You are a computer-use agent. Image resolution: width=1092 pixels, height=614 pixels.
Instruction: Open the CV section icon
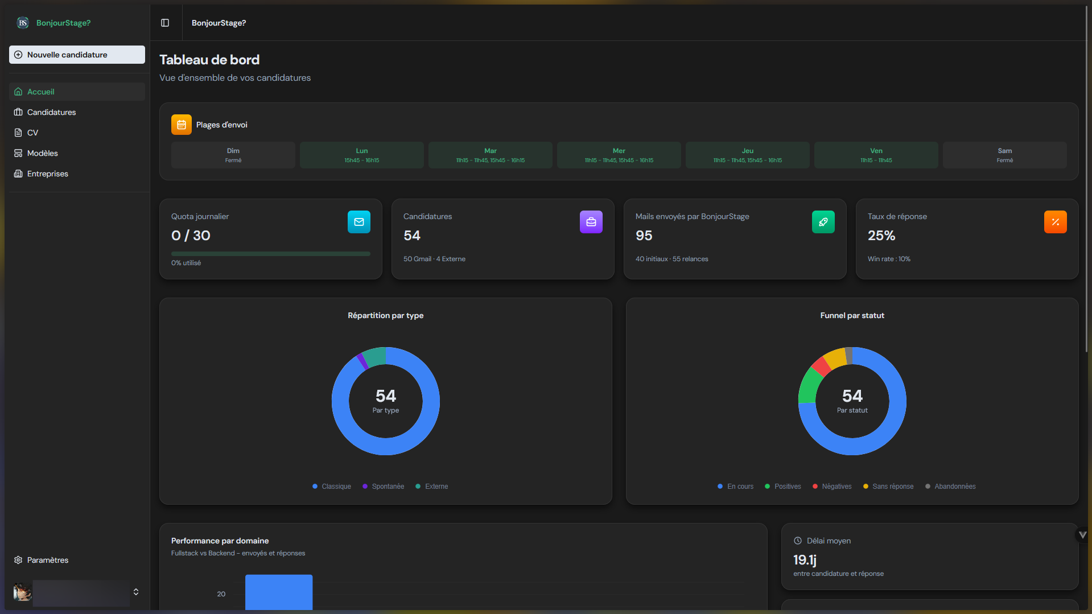[x=18, y=133]
